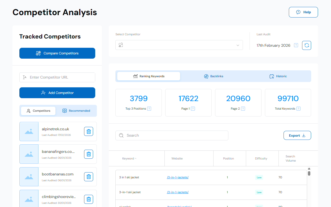This screenshot has height=207, width=331.
Task: Switch to Competitors tab
Action: [x=38, y=111]
